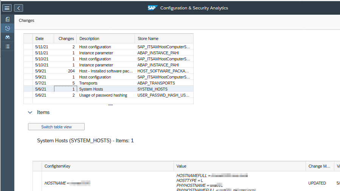Open the binoculars search icon
The width and height of the screenshot is (340, 191).
pyautogui.click(x=8, y=37)
